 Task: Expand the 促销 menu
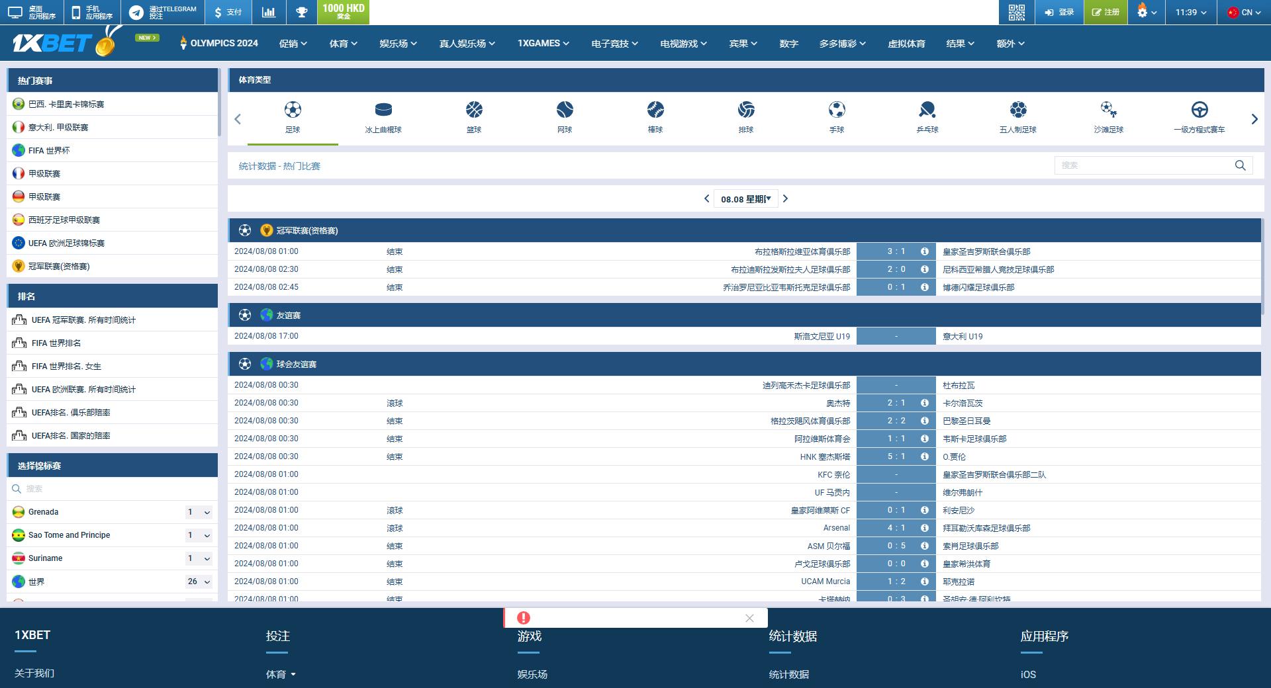point(293,44)
